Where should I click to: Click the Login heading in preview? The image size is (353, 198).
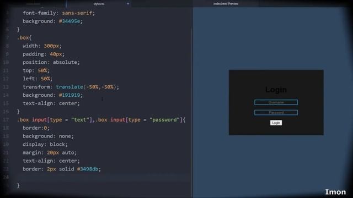(276, 90)
